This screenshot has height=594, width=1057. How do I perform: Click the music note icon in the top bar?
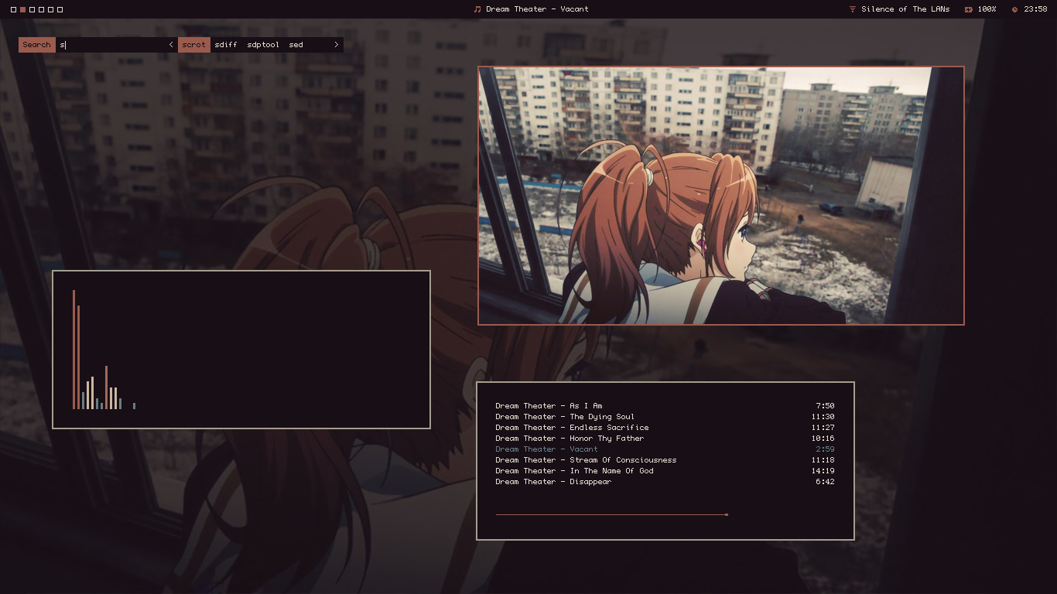pyautogui.click(x=477, y=9)
